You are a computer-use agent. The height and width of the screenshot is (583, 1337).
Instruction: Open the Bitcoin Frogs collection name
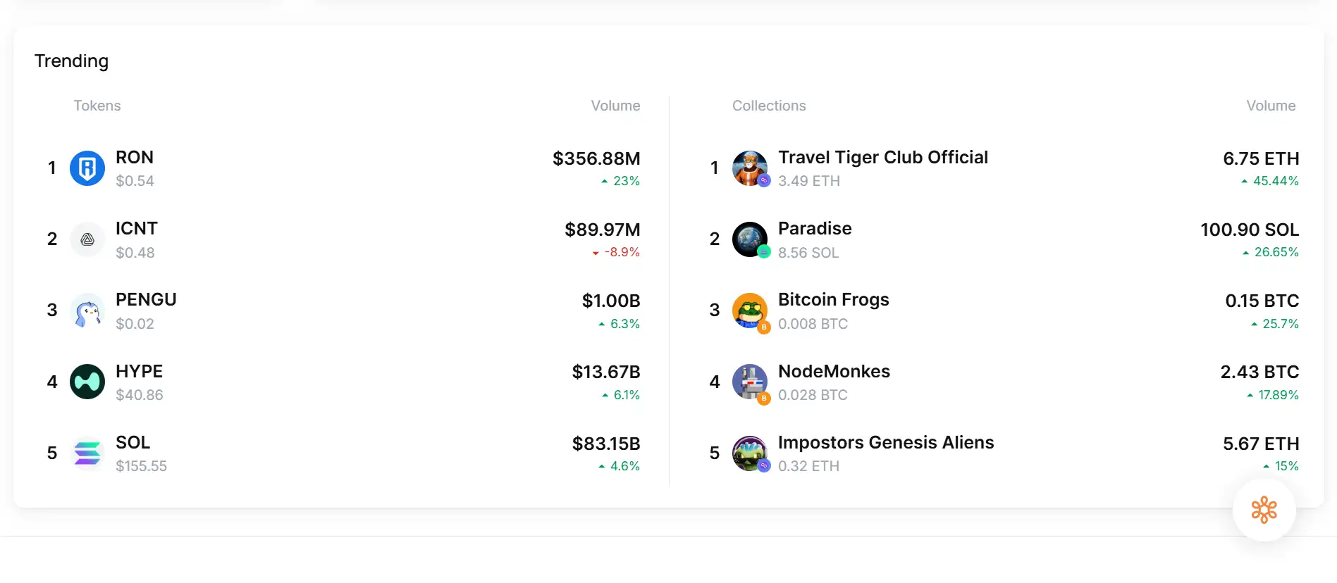[x=833, y=299]
